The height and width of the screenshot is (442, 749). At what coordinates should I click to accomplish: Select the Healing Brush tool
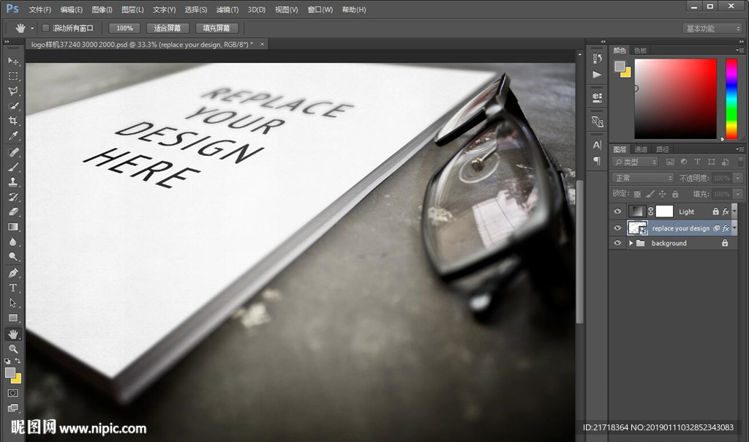[13, 152]
